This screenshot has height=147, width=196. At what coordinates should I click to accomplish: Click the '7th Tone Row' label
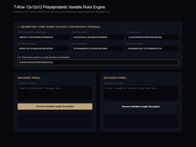pyautogui.click(x=44, y=57)
